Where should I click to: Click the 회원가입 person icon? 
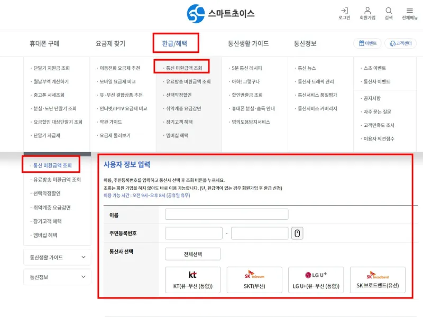[367, 11]
